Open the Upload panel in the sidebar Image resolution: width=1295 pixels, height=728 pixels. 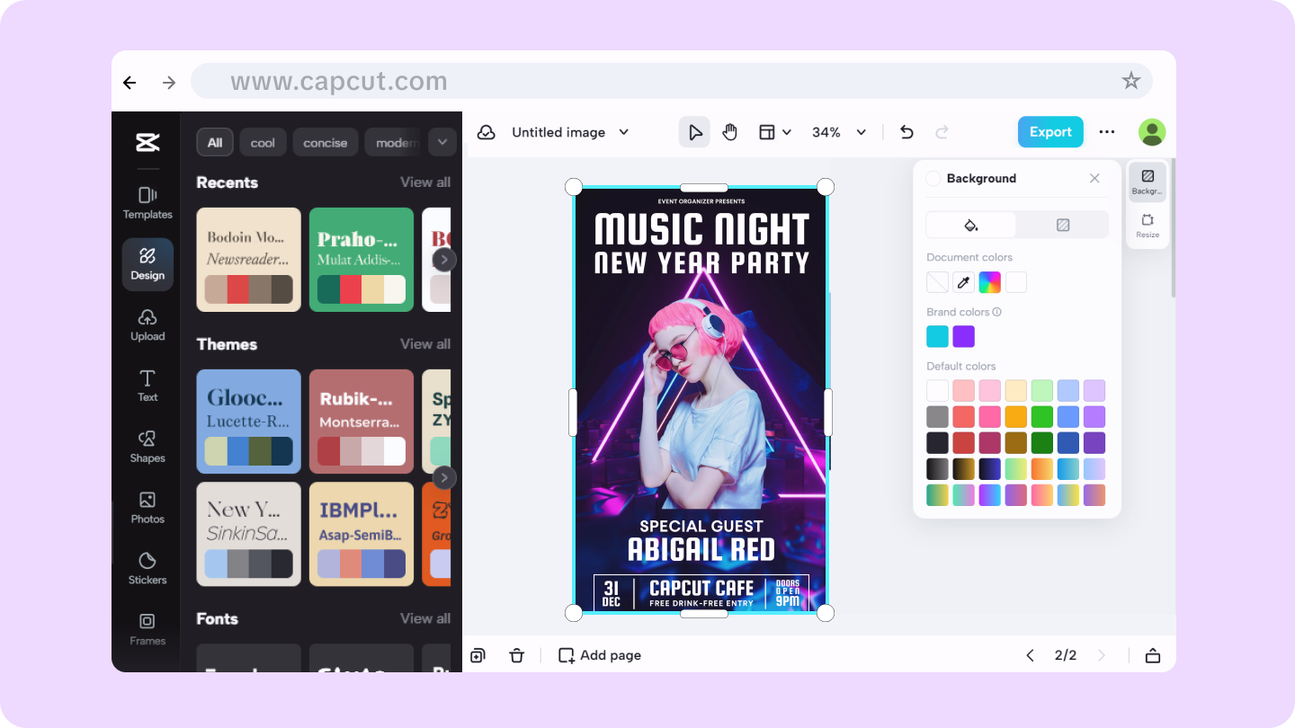pos(147,324)
